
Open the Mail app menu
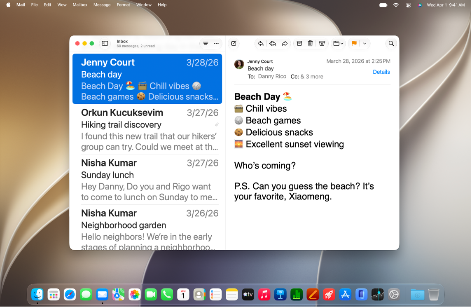(x=21, y=5)
